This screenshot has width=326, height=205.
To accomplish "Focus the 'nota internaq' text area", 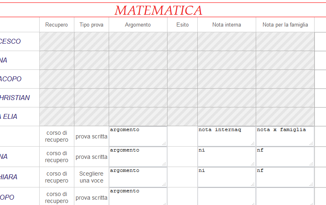I will point(227,136).
